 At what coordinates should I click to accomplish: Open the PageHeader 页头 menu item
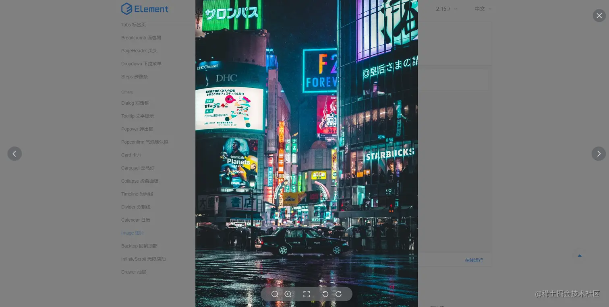click(139, 51)
